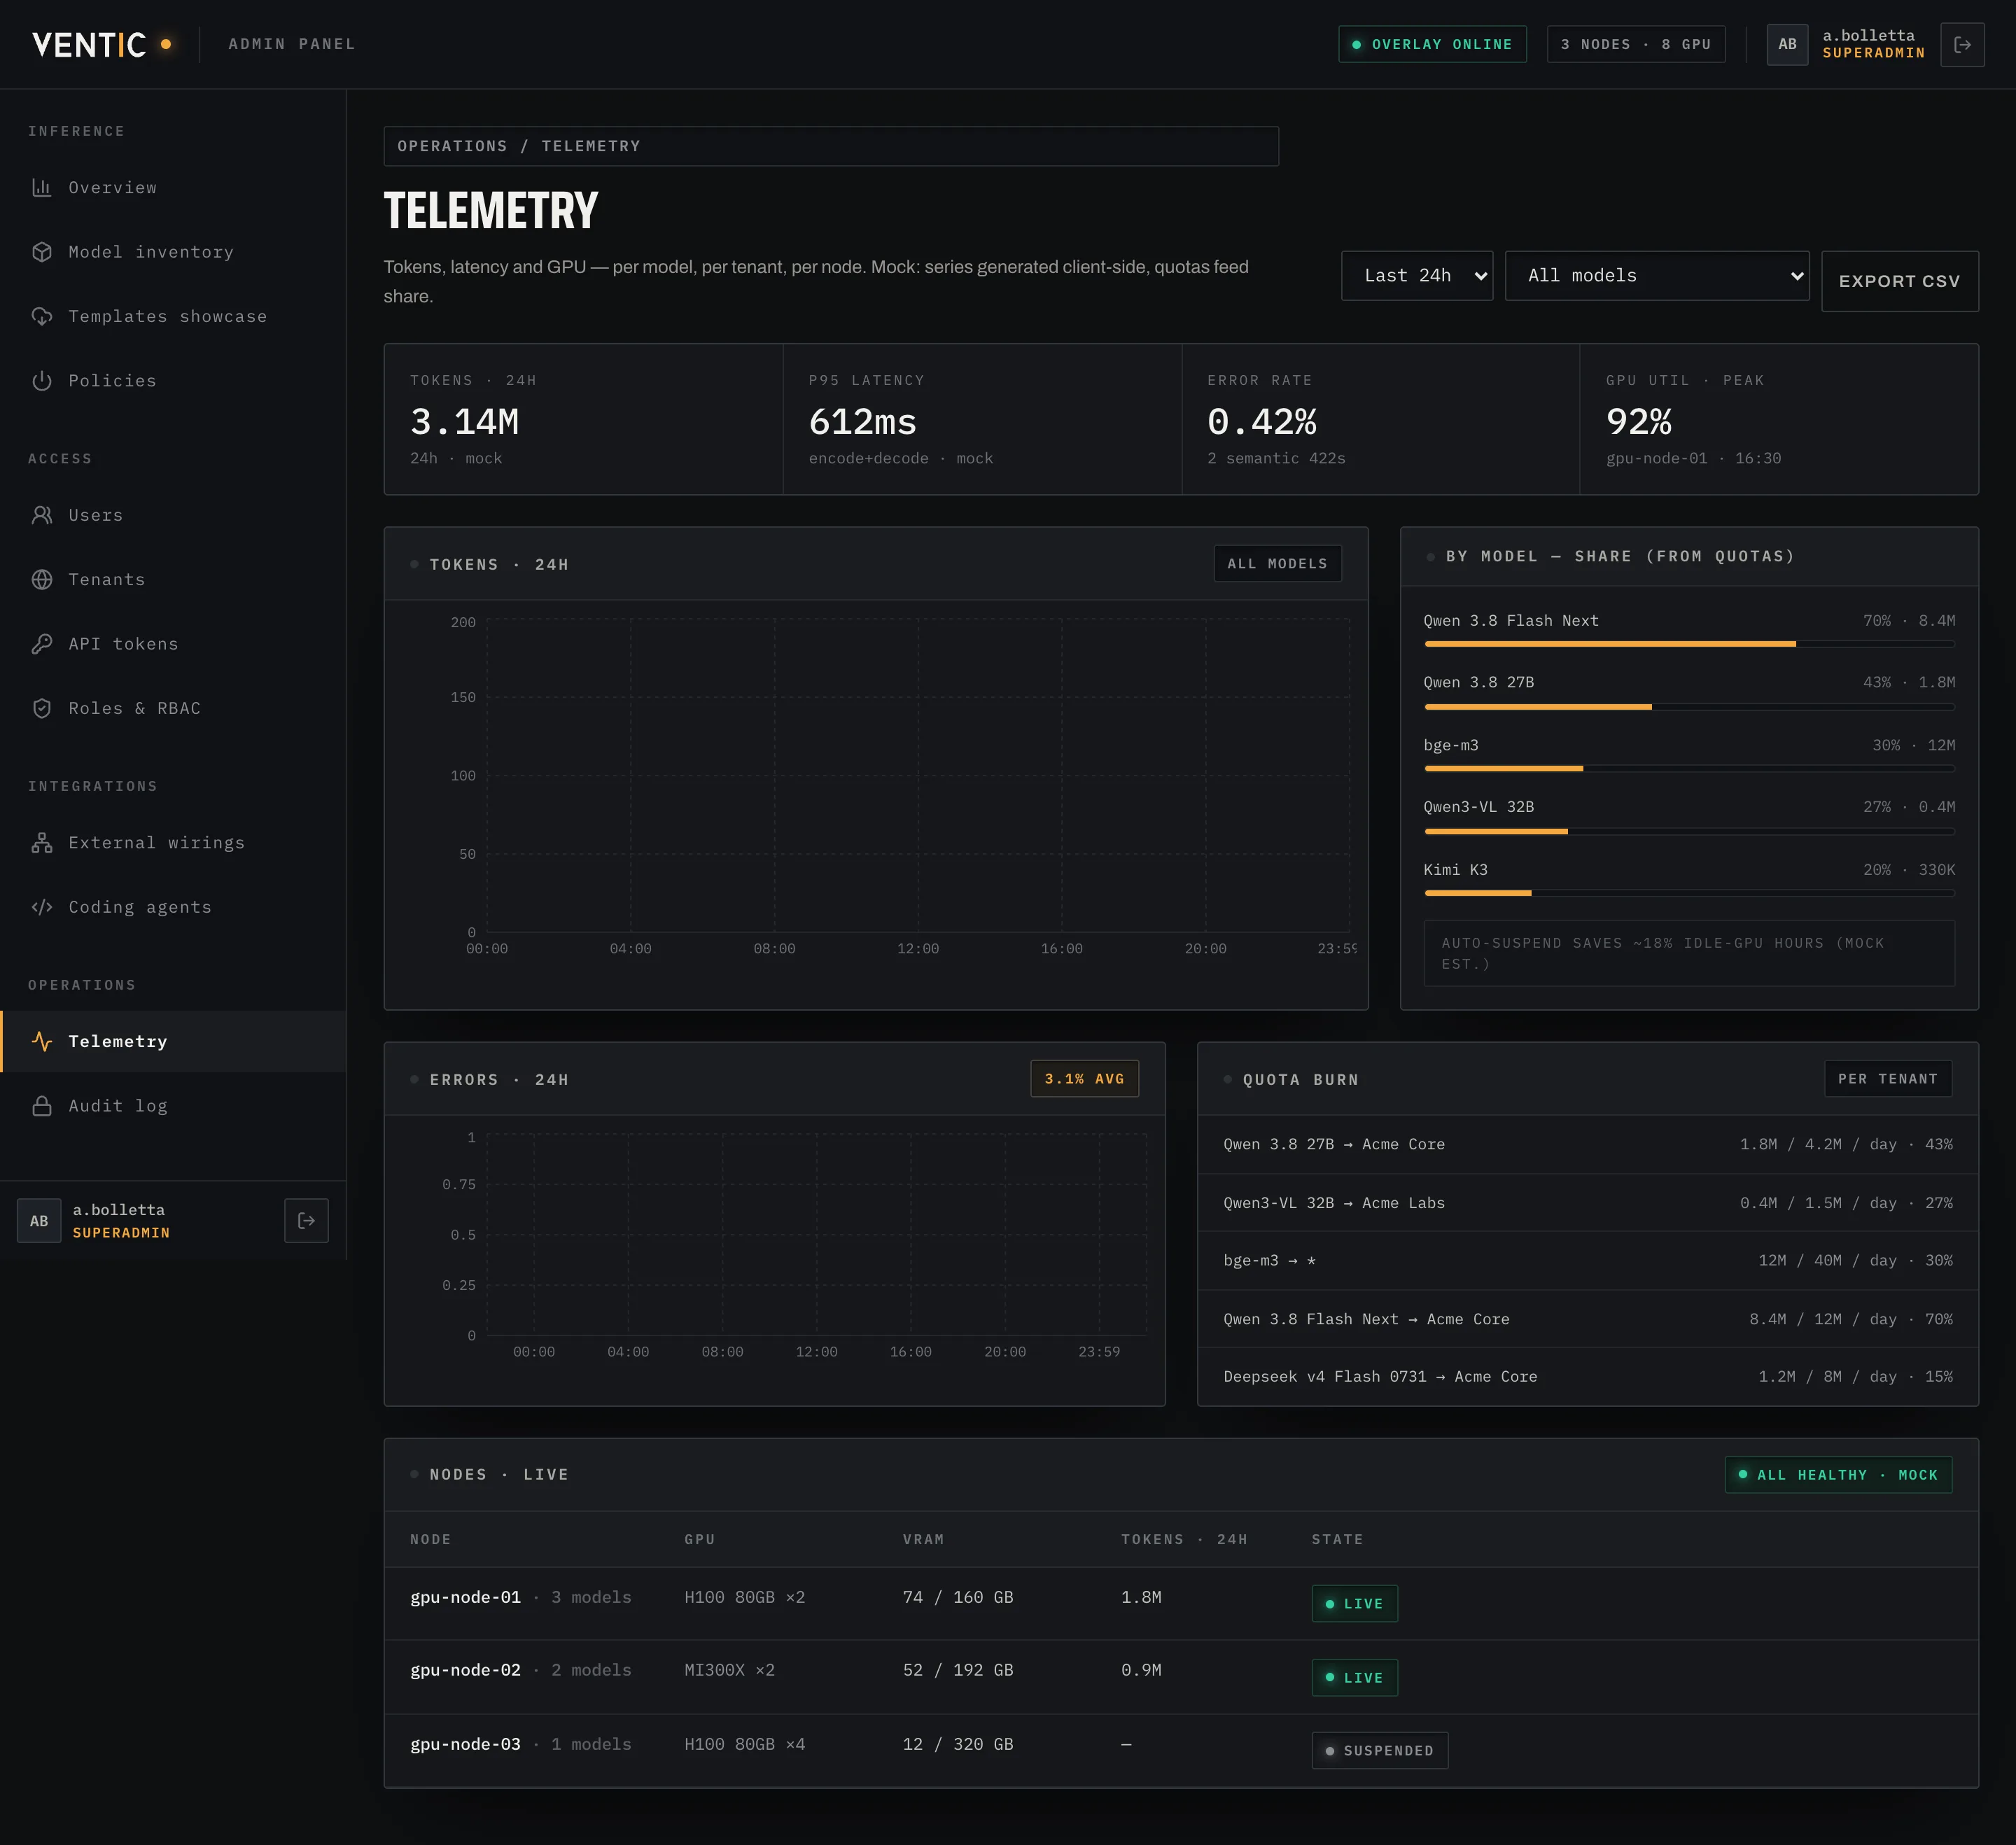
Task: Click the Qwen 3.8 Flash Next share bar
Action: [x=1689, y=644]
